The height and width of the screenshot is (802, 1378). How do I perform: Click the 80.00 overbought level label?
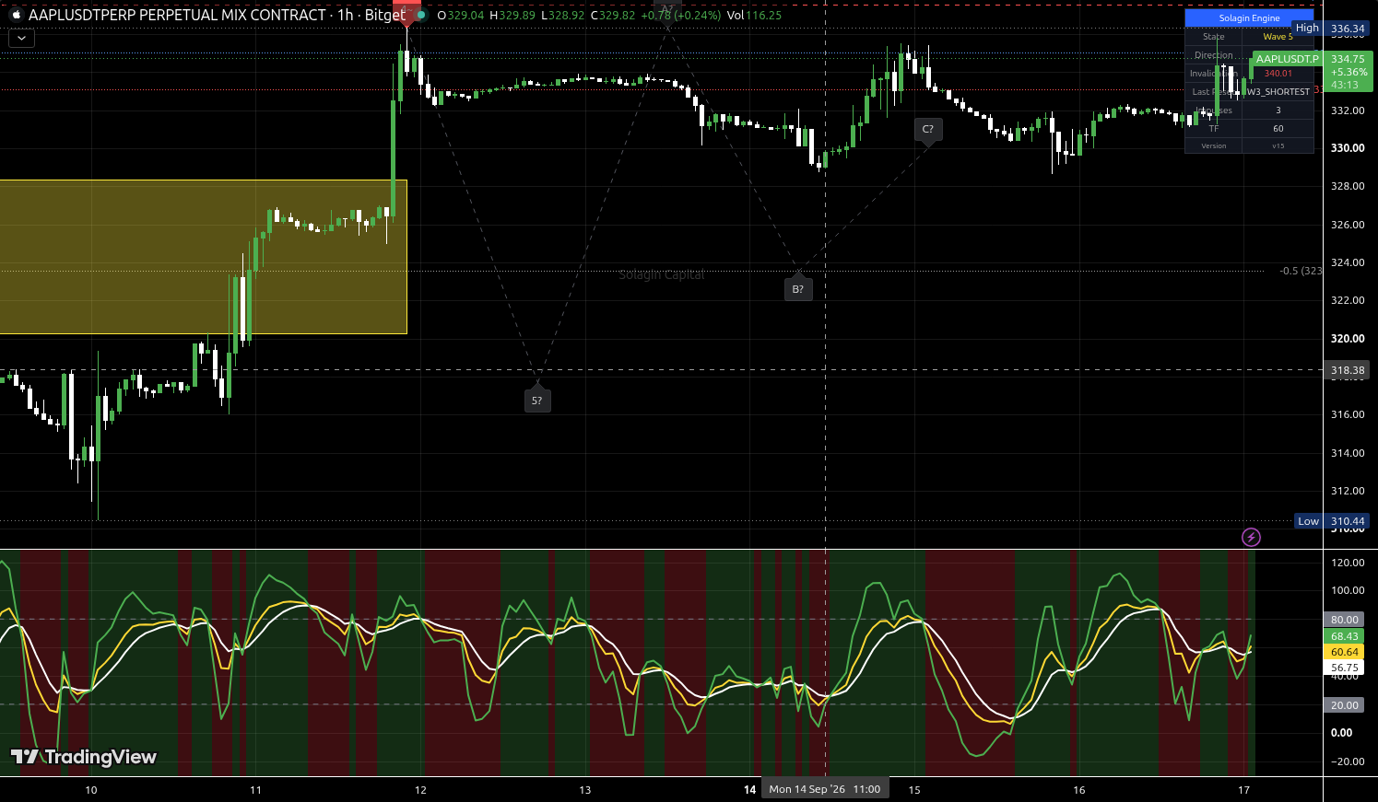[x=1345, y=620]
